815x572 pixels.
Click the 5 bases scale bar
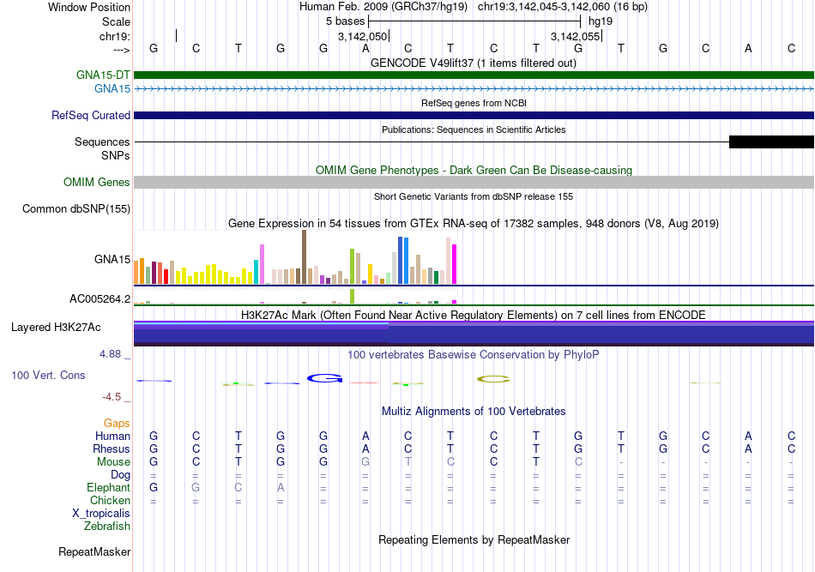(x=474, y=21)
